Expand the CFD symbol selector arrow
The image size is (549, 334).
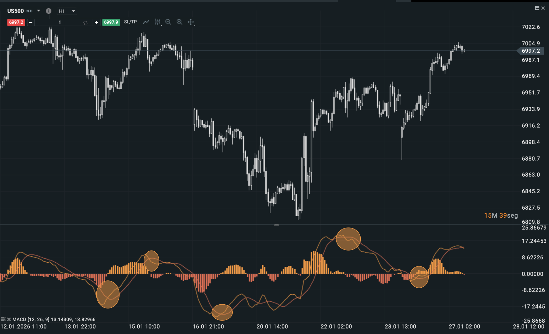[x=38, y=11]
